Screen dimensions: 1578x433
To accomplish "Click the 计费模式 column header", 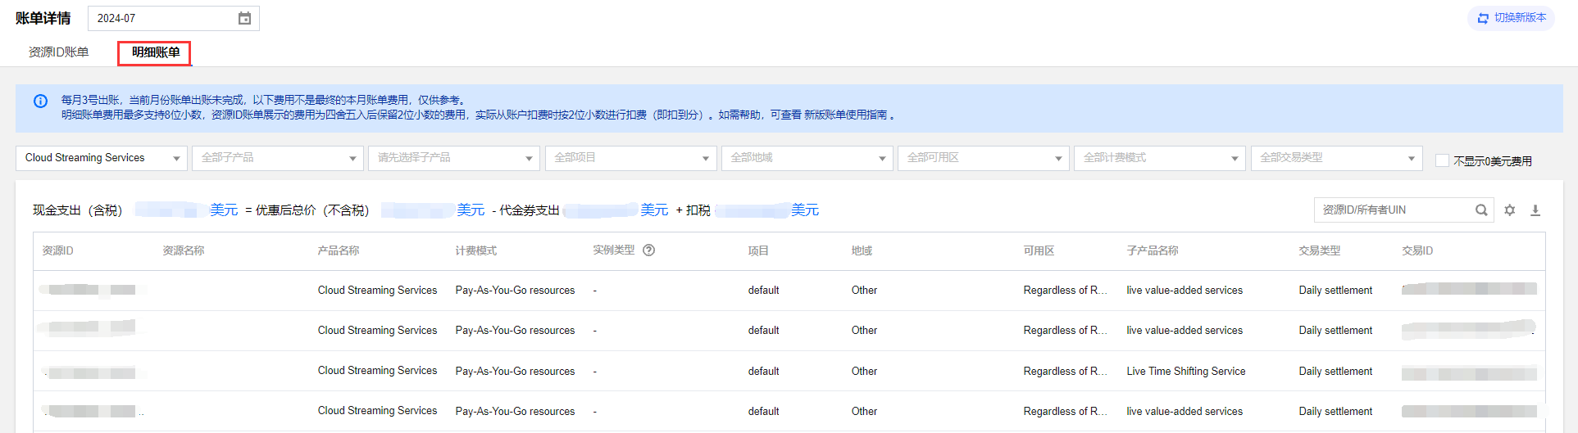I will [476, 250].
